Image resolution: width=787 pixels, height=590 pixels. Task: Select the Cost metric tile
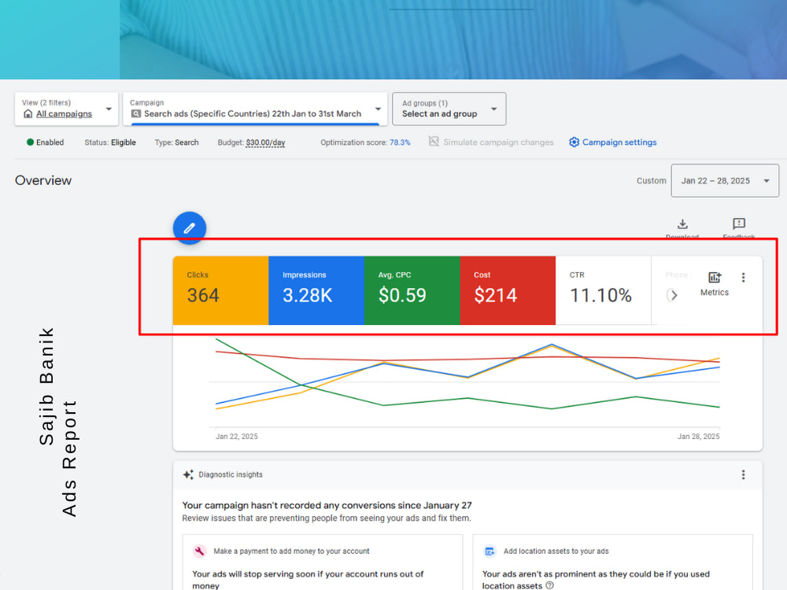click(508, 290)
